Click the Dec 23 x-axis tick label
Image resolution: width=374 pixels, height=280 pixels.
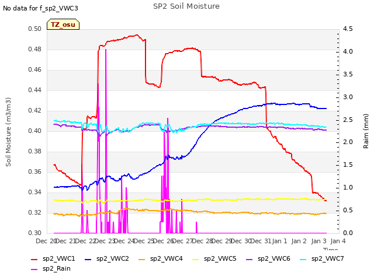click(x=105, y=241)
